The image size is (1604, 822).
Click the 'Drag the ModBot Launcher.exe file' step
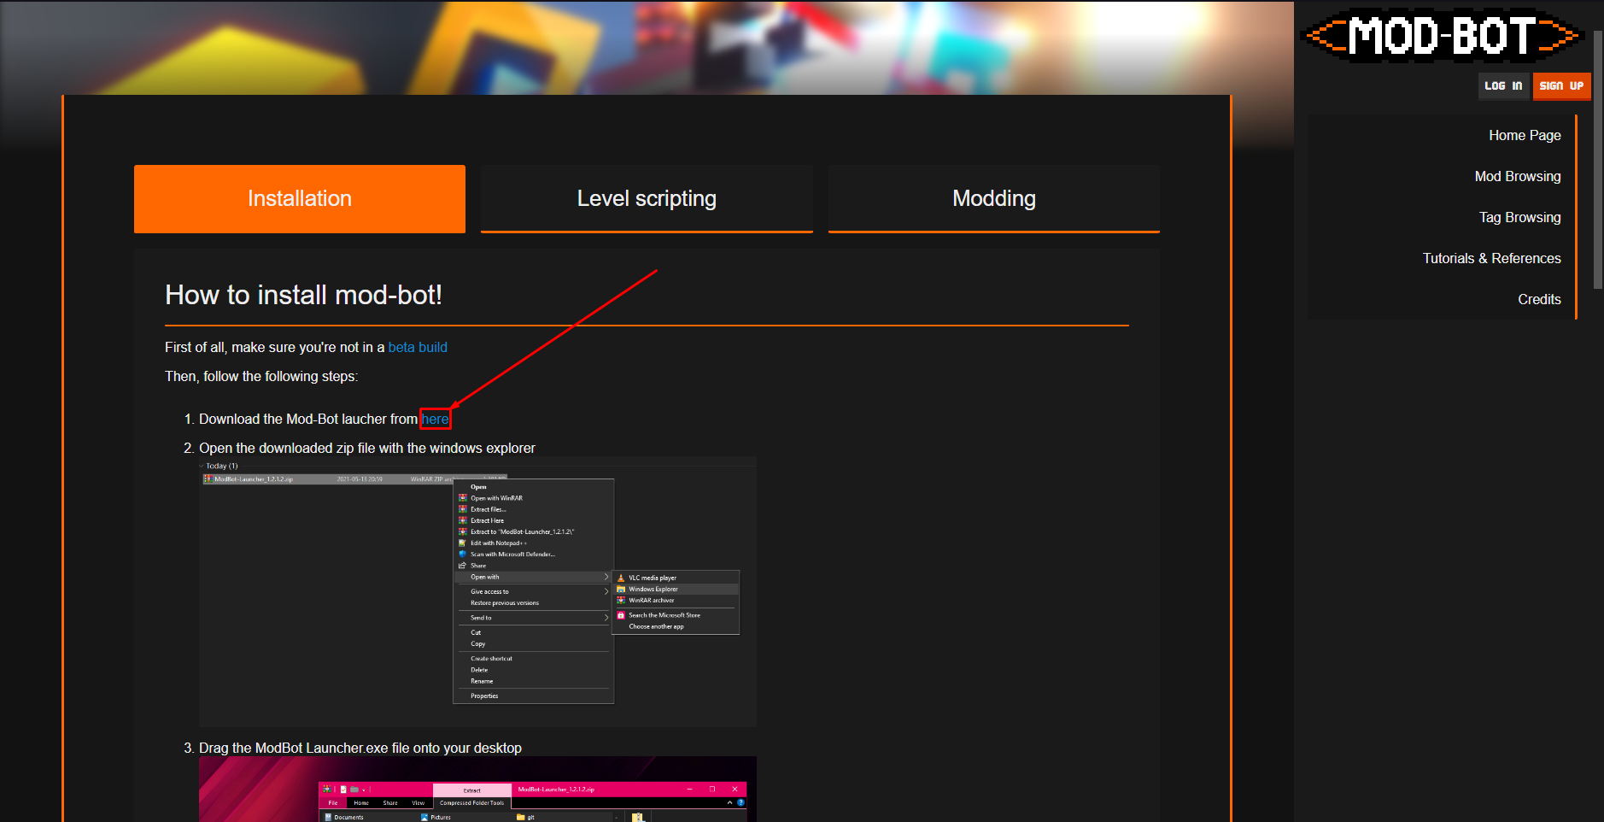(360, 748)
